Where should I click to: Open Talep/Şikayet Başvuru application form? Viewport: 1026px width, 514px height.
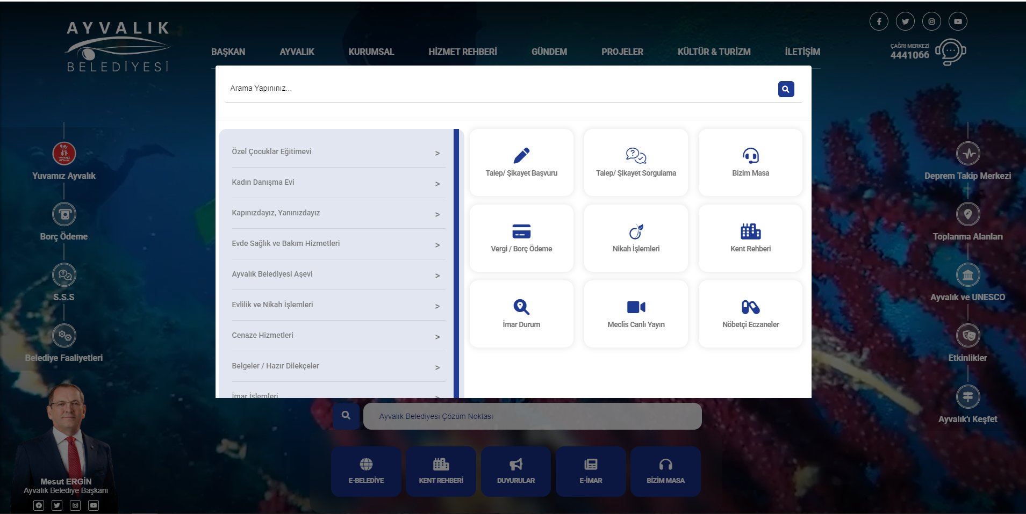pyautogui.click(x=521, y=162)
